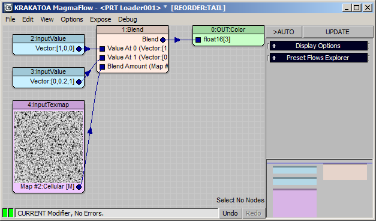Click the top blue node in navigator minimap
The width and height of the screenshot is (376, 221).
pyautogui.click(x=294, y=169)
